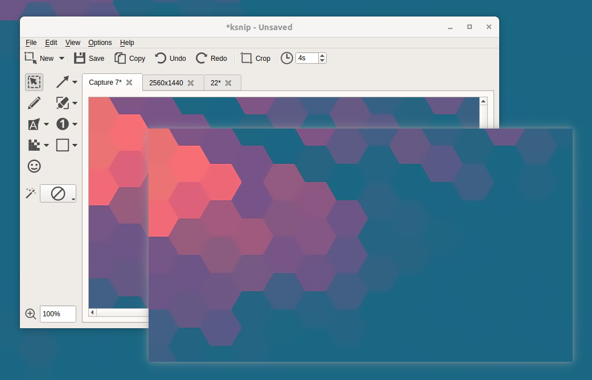The width and height of the screenshot is (592, 380).
Task: Increase the capture delay with the spinner
Action: coord(322,55)
